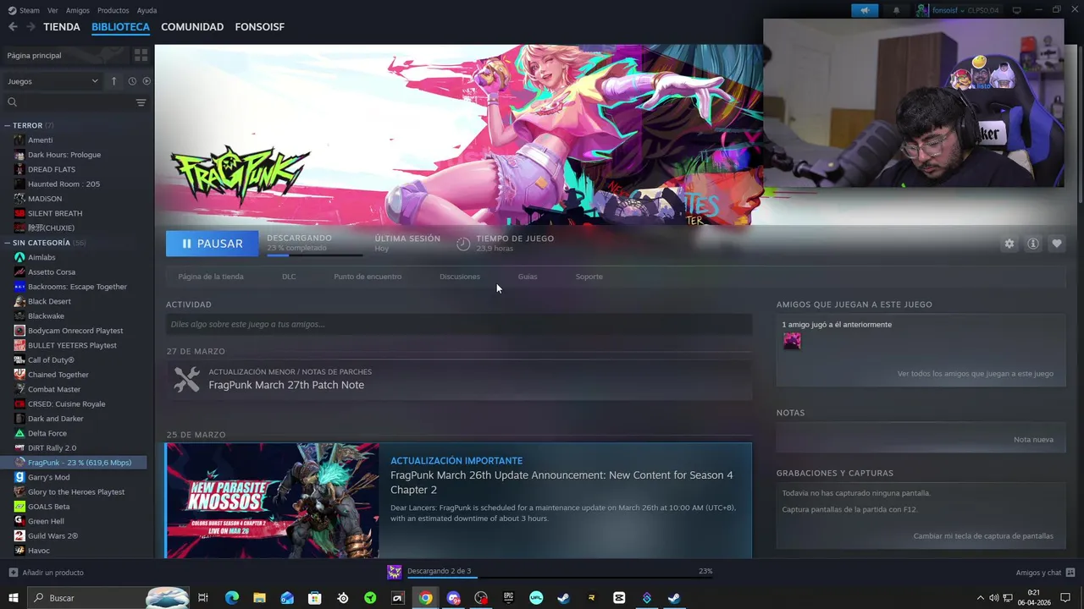Screen dimensions: 1084x609
Task: Switch library to grid collections view
Action: click(x=141, y=55)
